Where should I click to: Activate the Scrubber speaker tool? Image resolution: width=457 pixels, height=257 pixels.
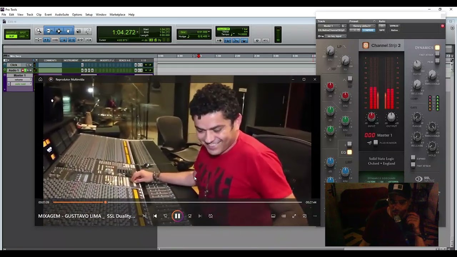(79, 31)
